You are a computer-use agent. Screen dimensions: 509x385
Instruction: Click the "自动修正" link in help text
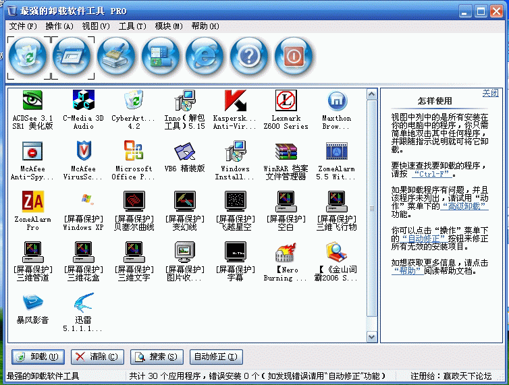[x=424, y=239]
